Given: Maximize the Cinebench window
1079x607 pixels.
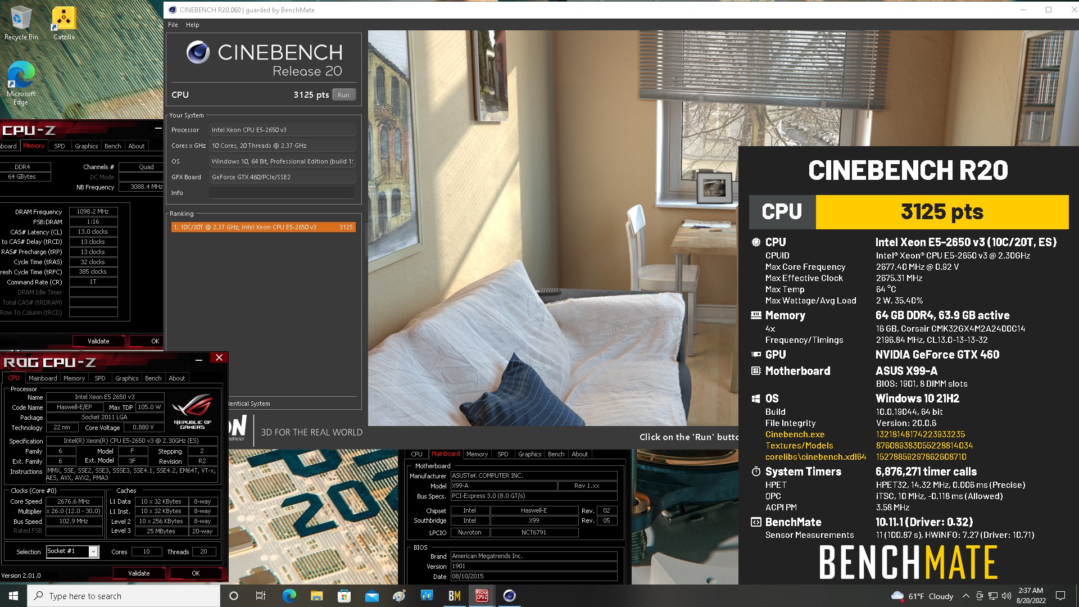Looking at the screenshot, I should (x=1049, y=10).
